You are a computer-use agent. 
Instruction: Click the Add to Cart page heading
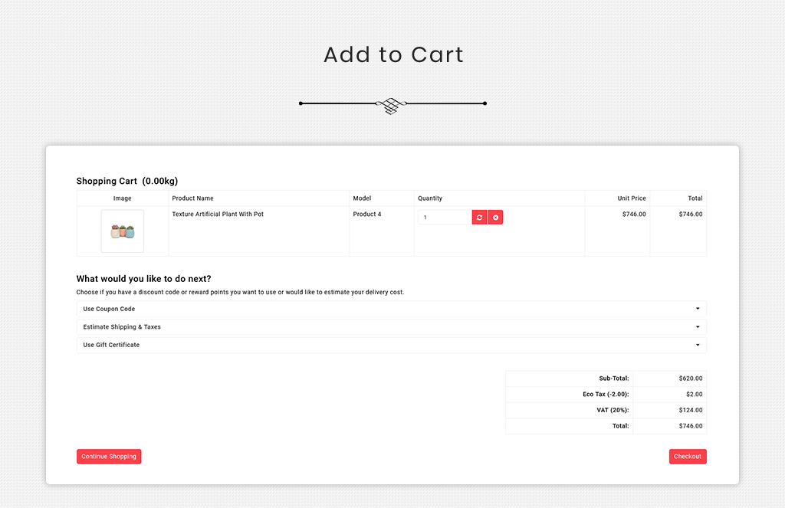point(393,55)
